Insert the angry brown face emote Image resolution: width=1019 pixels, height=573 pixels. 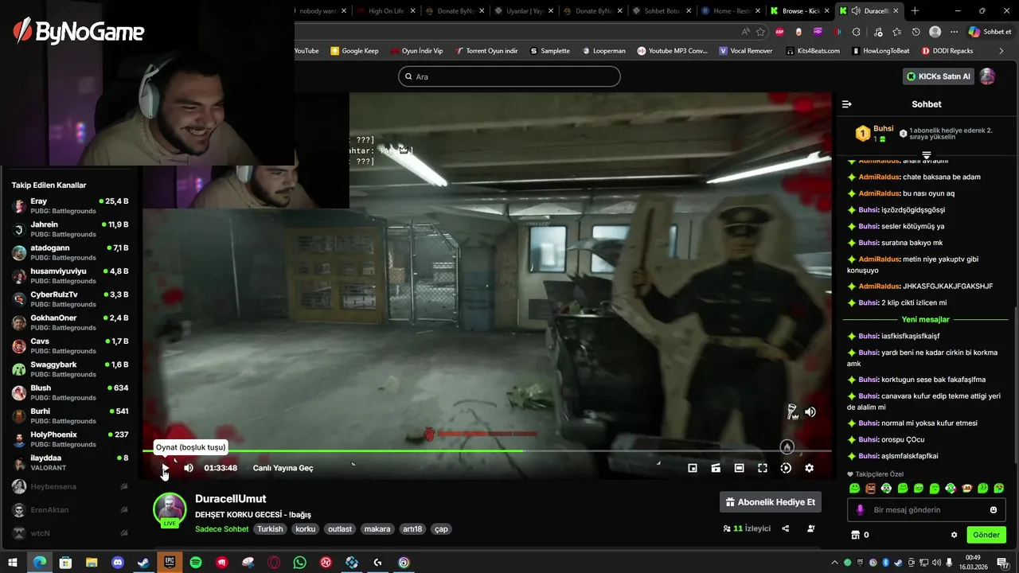[x=870, y=488]
